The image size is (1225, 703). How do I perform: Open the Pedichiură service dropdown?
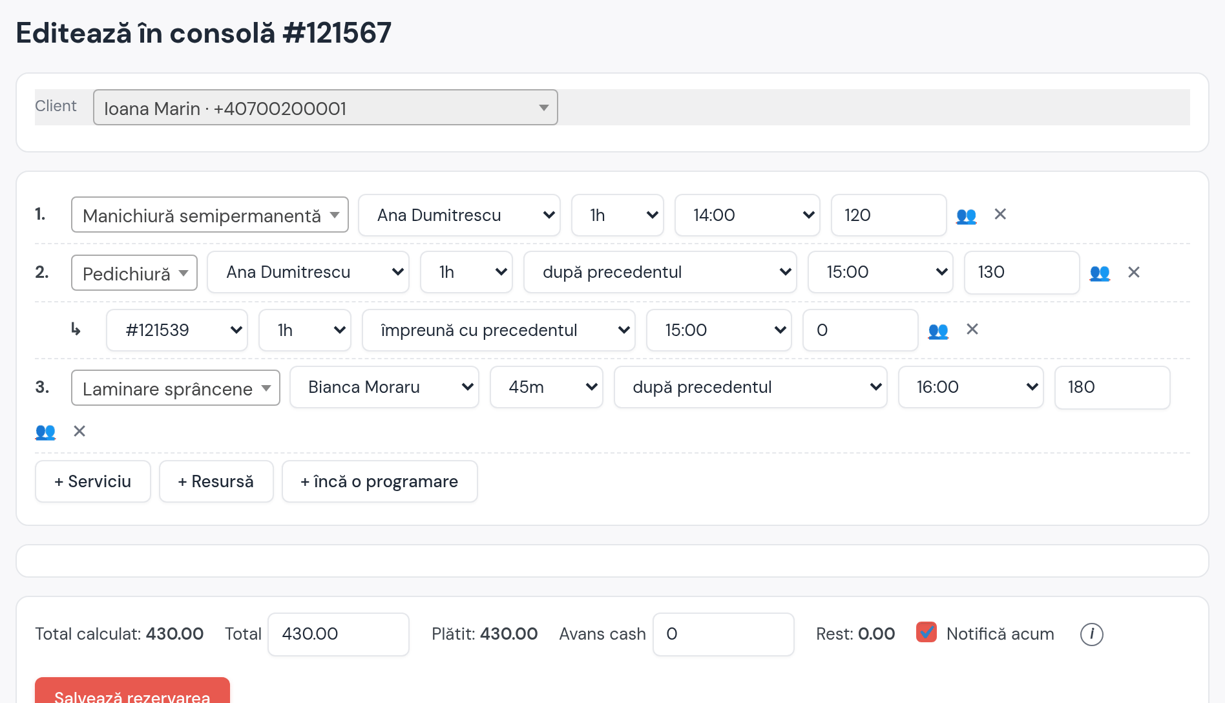pos(134,273)
